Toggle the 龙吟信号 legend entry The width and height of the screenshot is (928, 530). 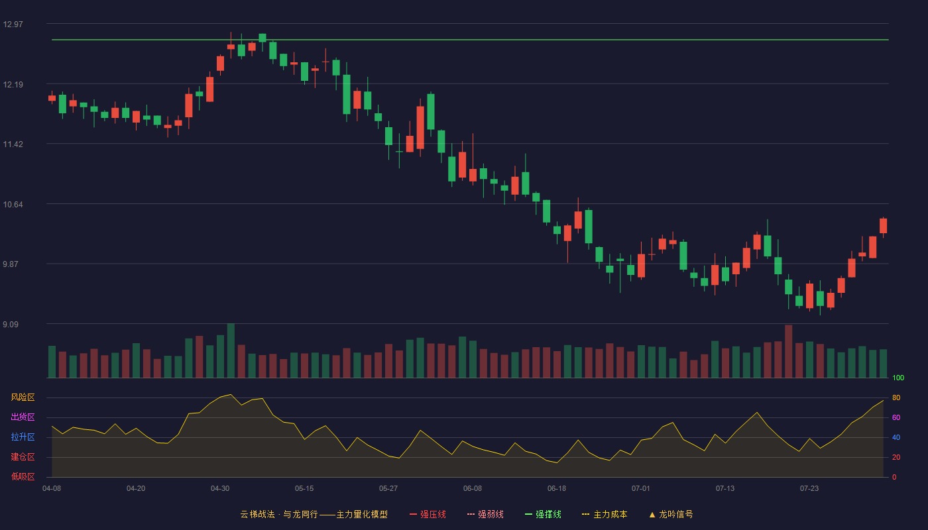(x=671, y=514)
